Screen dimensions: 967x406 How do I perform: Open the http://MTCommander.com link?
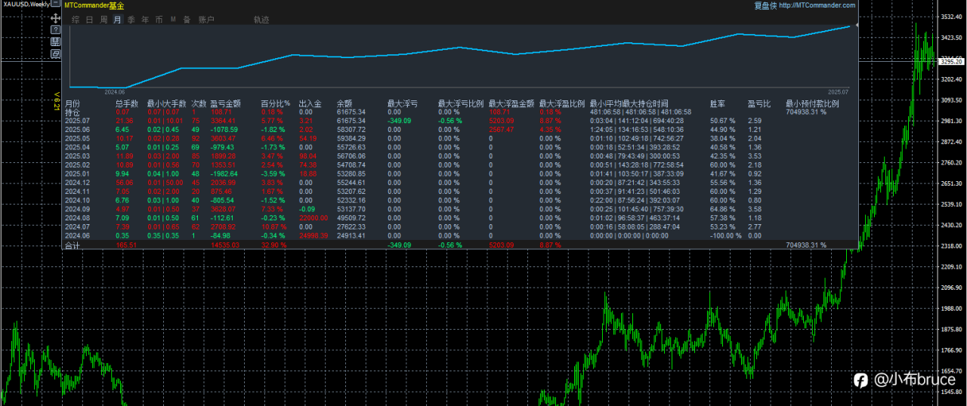[817, 5]
